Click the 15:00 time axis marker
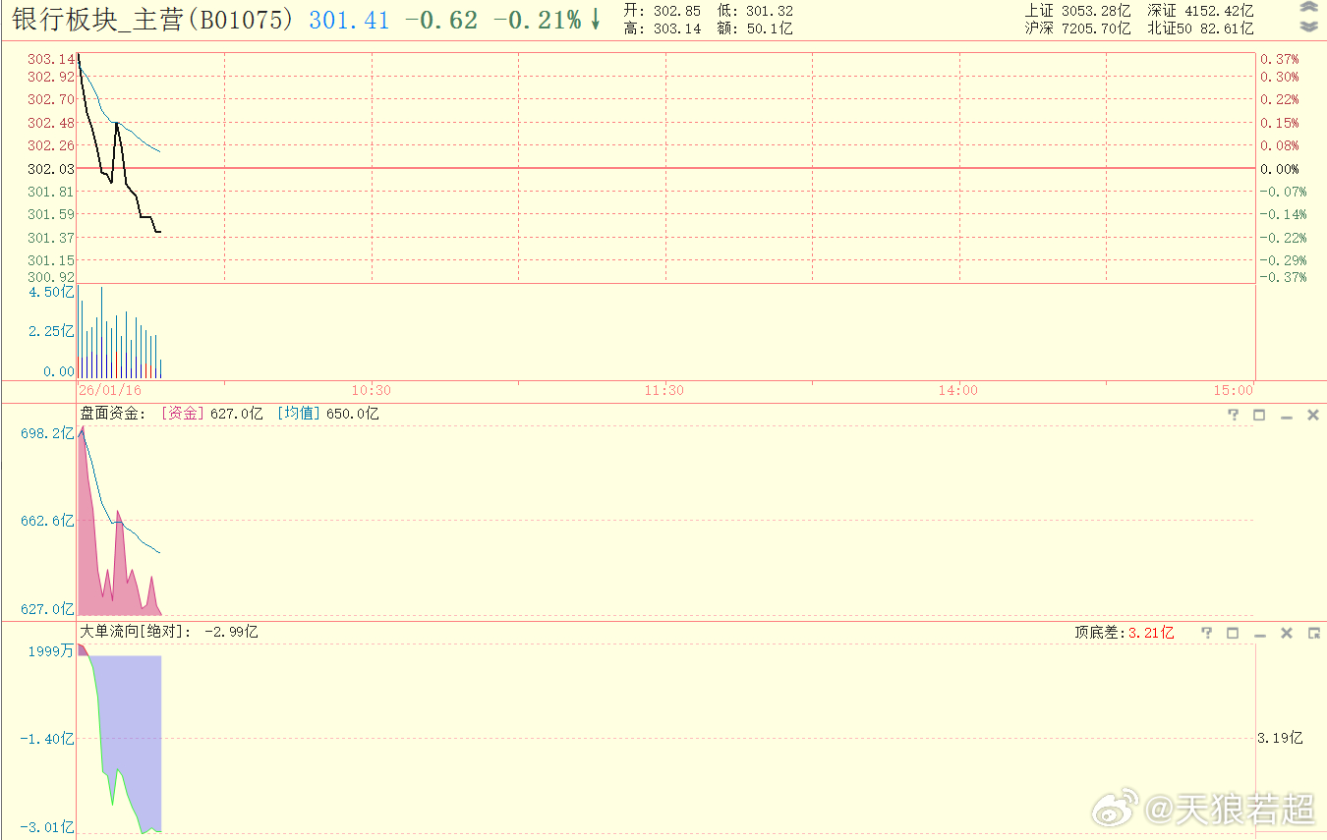 (1234, 390)
